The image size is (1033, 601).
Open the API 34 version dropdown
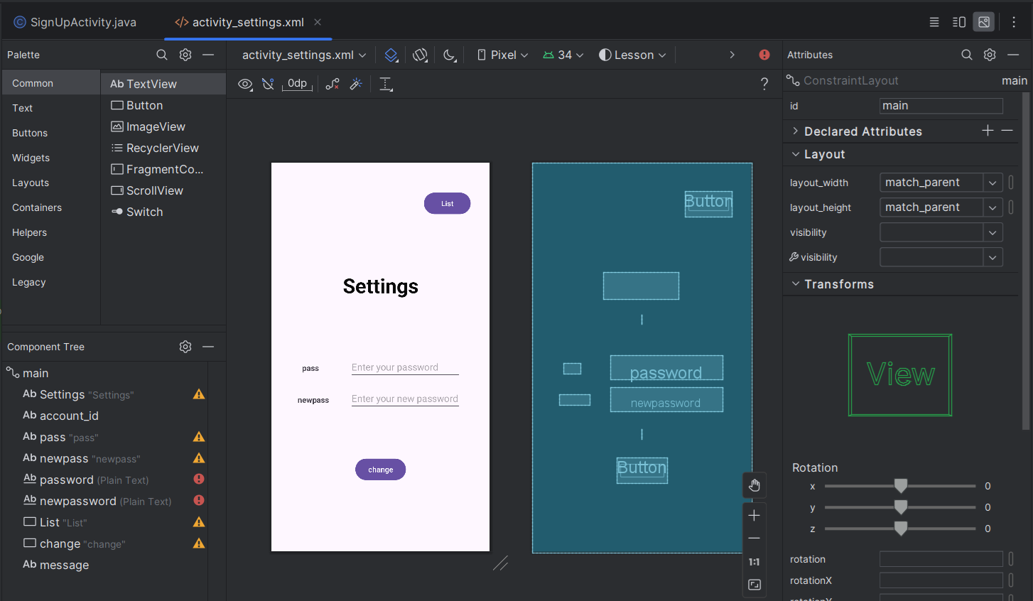click(563, 55)
